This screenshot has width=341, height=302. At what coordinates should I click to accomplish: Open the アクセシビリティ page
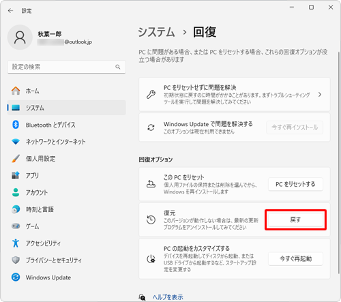[66, 243]
